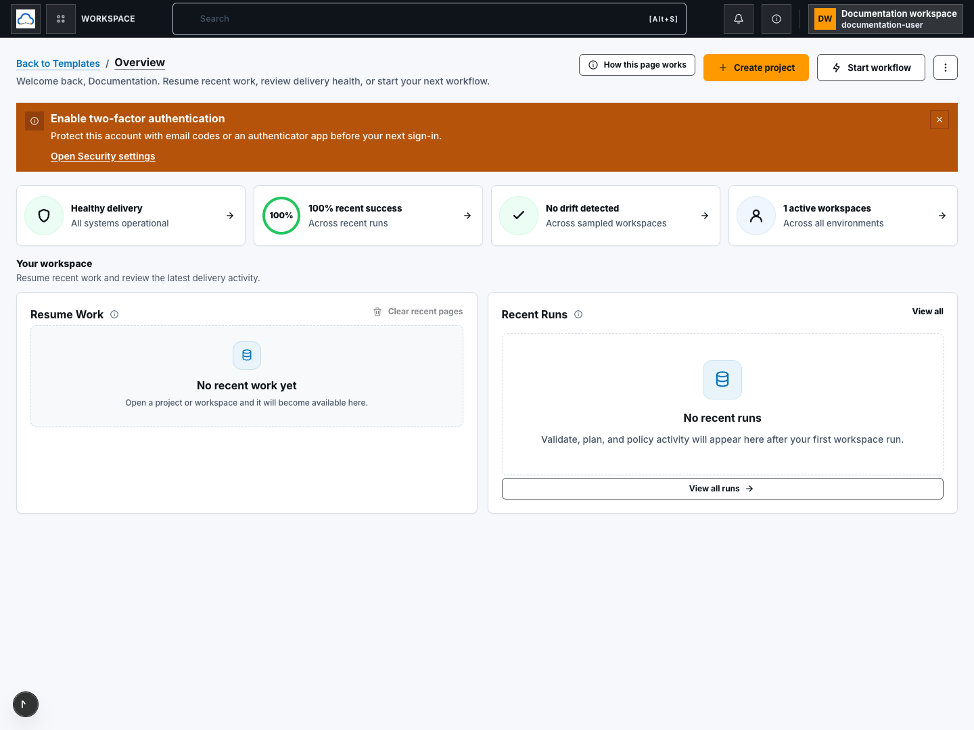974x730 pixels.
Task: Click the WORKSPACE label in top bar
Action: [x=108, y=19]
